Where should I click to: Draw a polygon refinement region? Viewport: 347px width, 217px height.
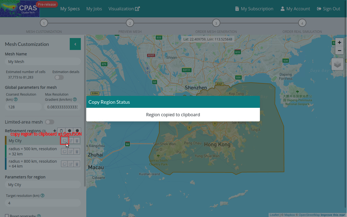pos(69,131)
